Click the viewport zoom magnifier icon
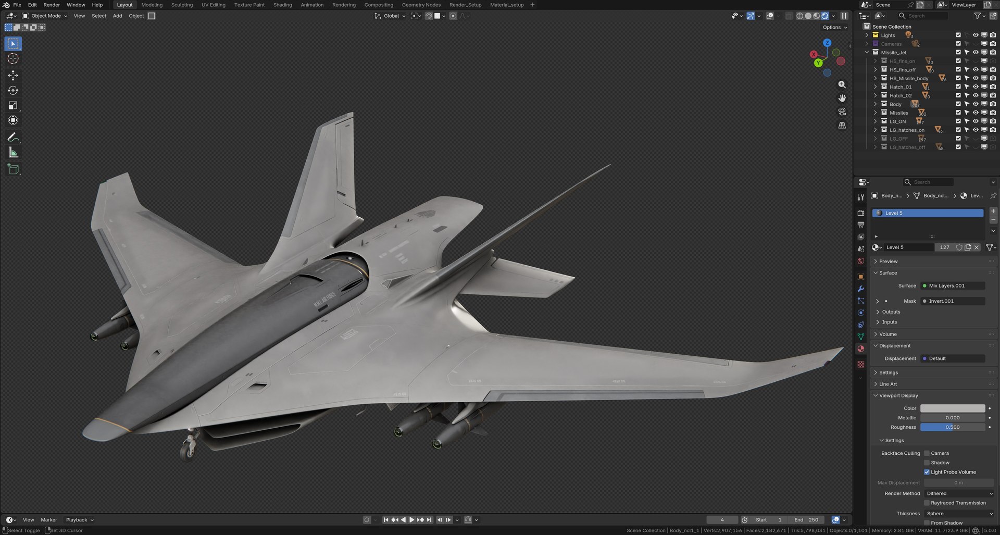The width and height of the screenshot is (1000, 535). (x=842, y=84)
